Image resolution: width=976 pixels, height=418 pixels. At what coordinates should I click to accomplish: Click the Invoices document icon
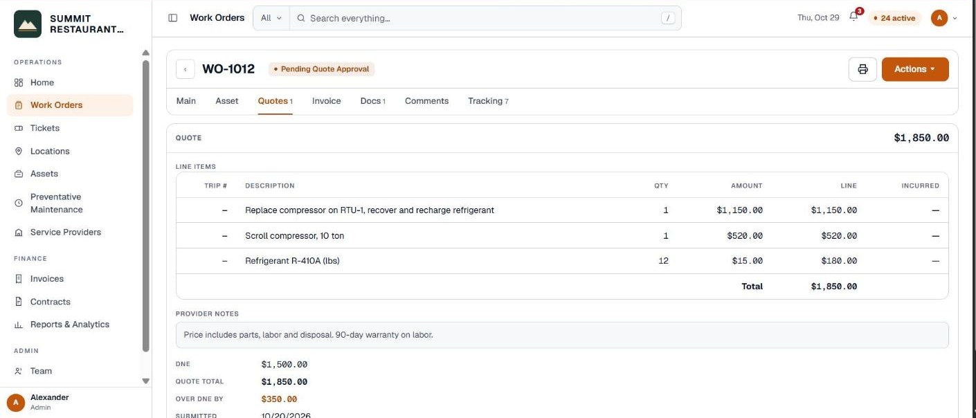coord(19,279)
